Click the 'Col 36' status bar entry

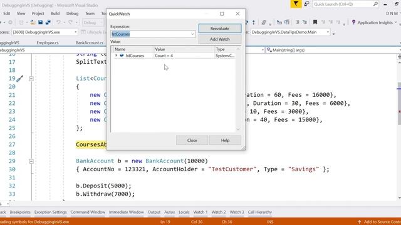197,222
